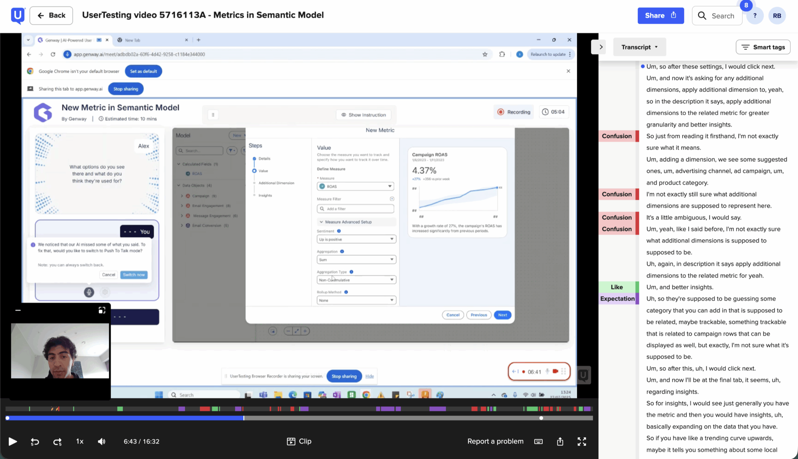This screenshot has width=798, height=459.
Task: Play the video
Action: (x=13, y=441)
